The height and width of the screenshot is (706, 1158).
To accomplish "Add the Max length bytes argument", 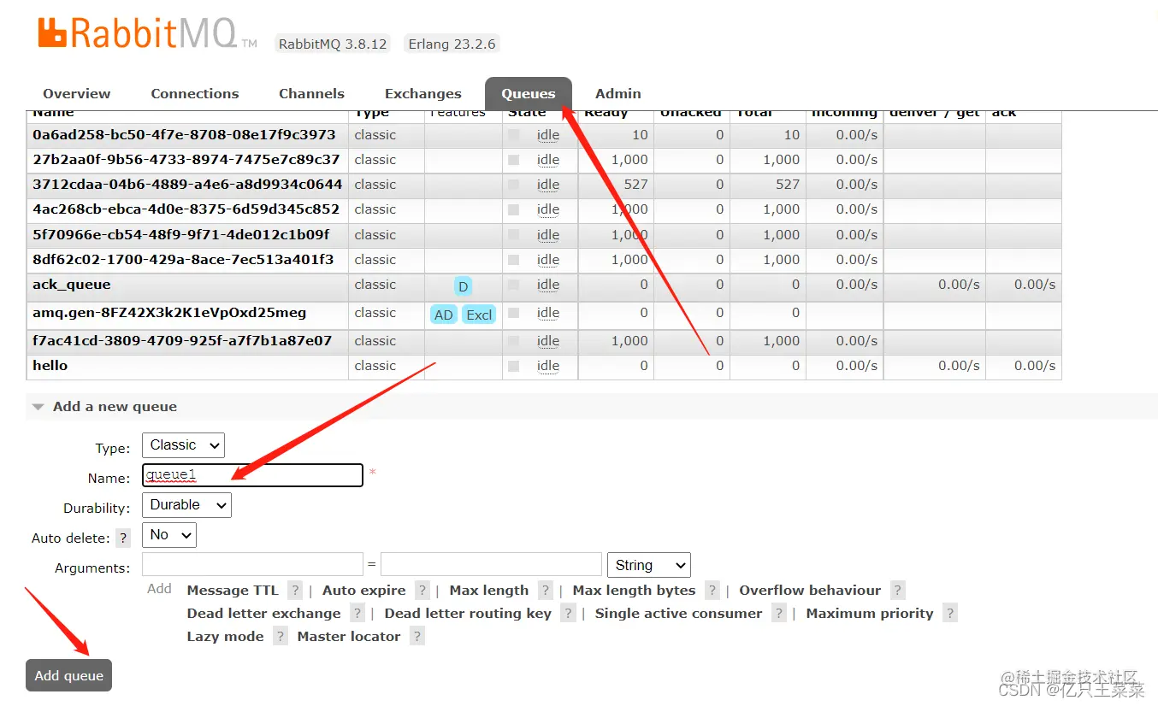I will 634,591.
